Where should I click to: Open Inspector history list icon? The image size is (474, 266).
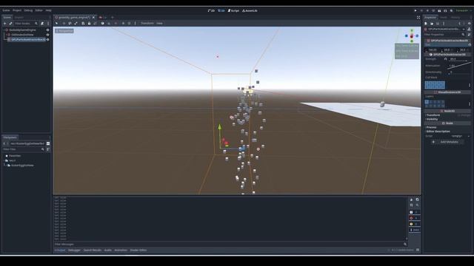coord(469,24)
